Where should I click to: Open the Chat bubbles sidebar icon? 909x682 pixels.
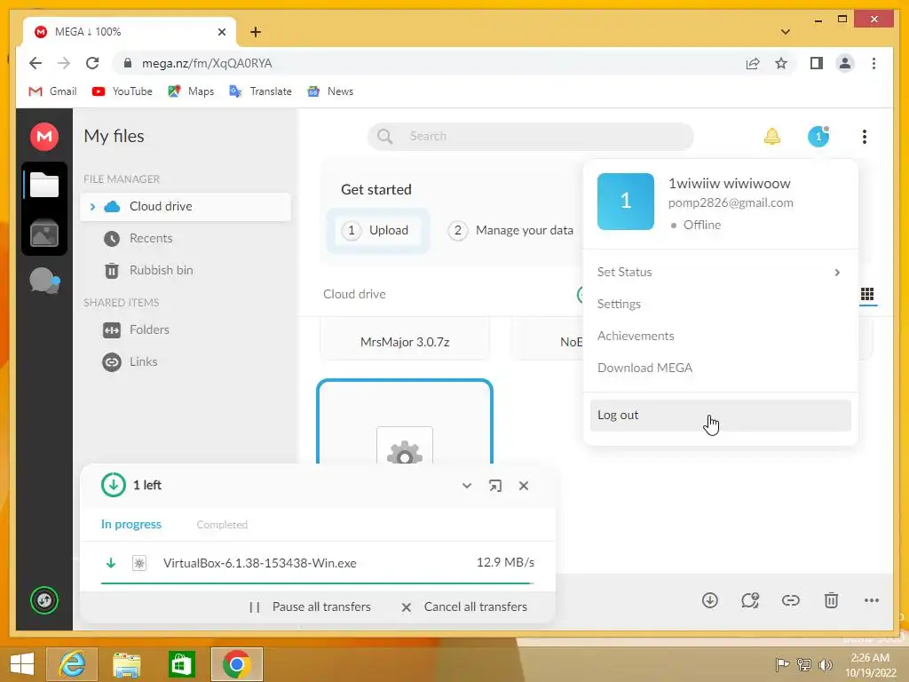tap(44, 281)
